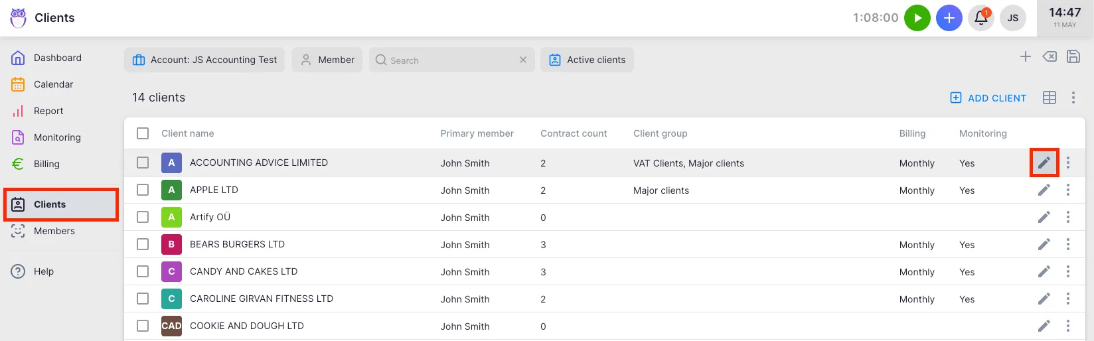1094x341 pixels.
Task: Open Billing from the sidebar
Action: click(46, 164)
